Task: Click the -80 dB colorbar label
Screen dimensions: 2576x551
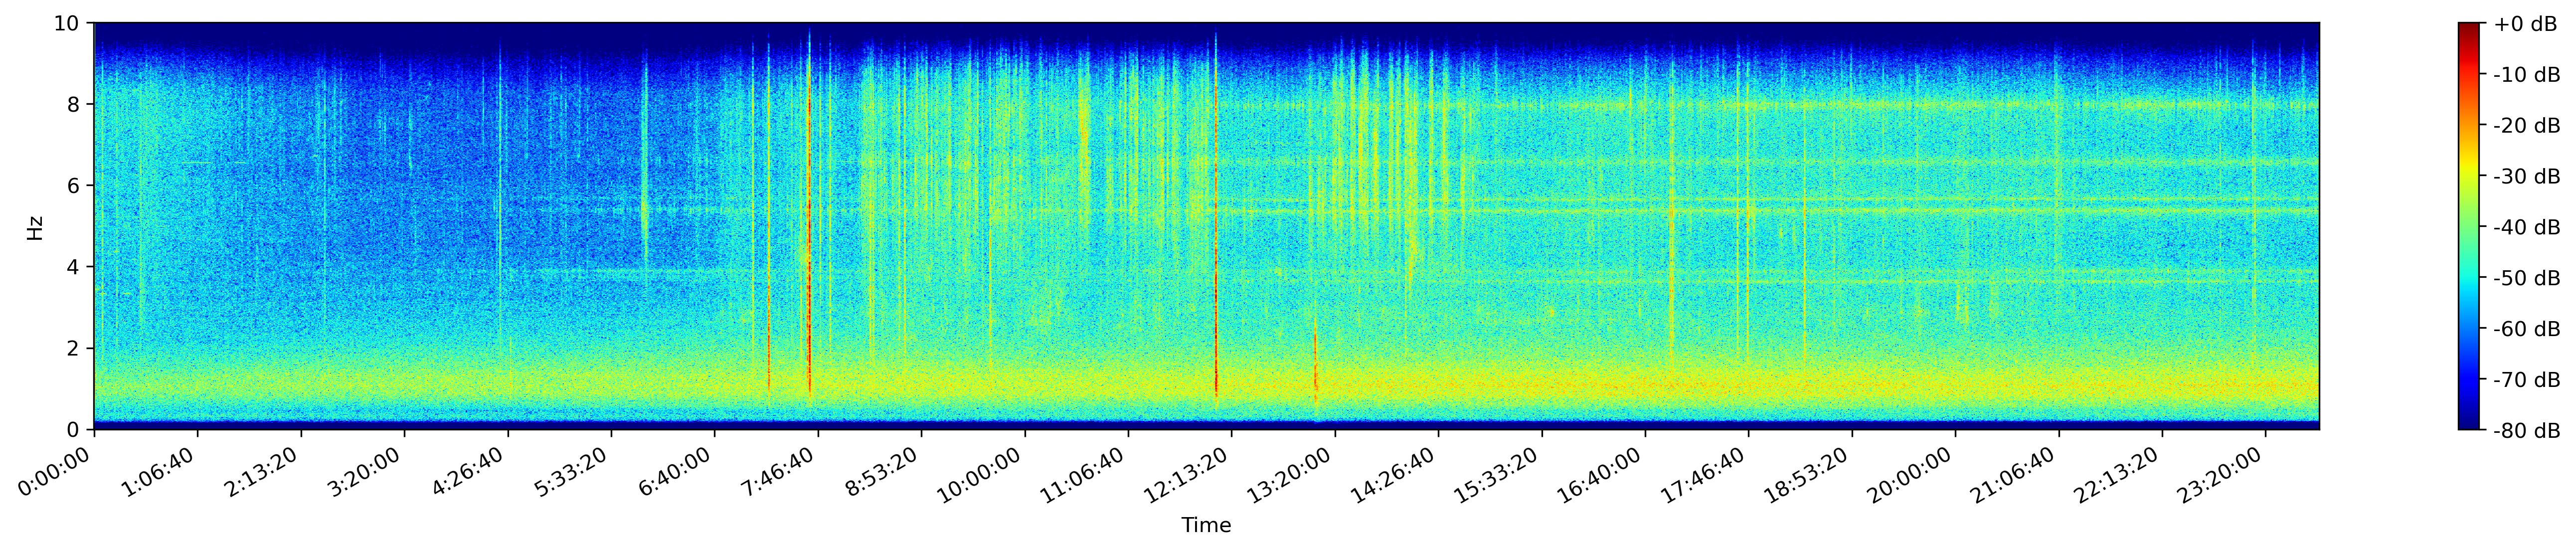Action: click(x=2527, y=430)
